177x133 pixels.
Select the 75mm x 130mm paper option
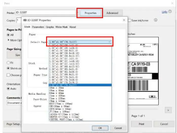point(80,98)
